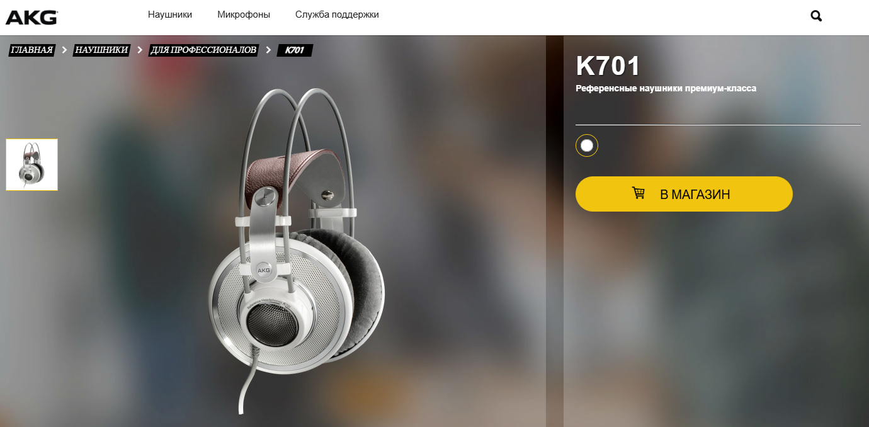Click the shopping cart icon on yellow button
This screenshot has width=869, height=427.
(x=639, y=193)
